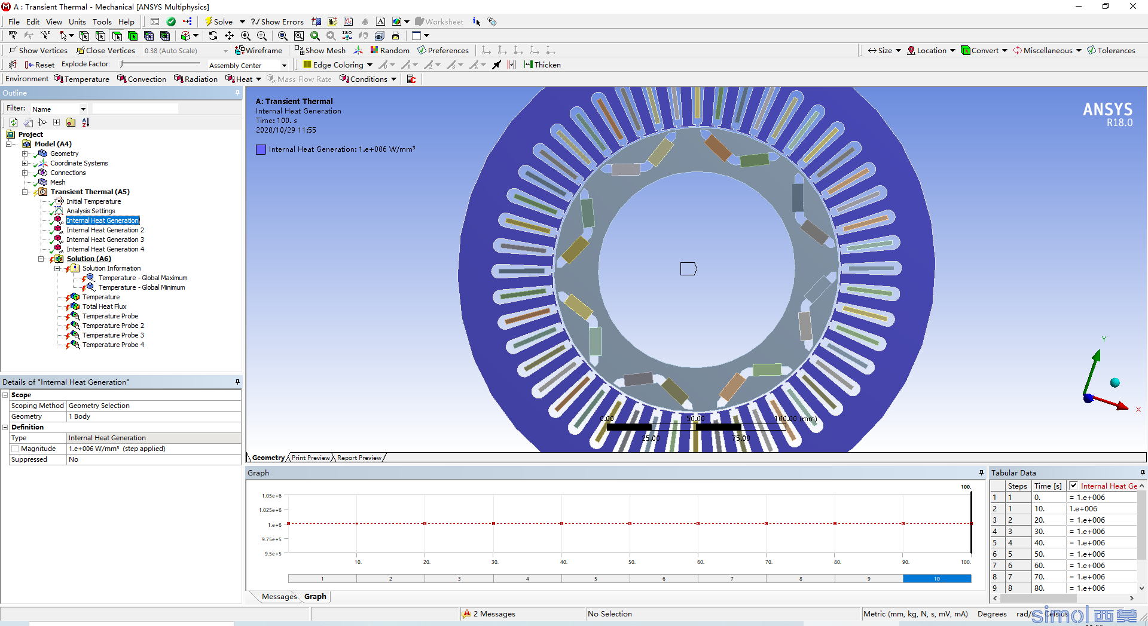Click the Label tool icon
1148x626 pixels.
tap(13, 36)
